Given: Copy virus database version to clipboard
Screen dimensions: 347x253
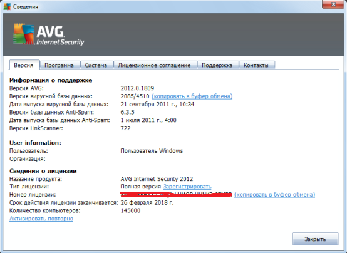Looking at the screenshot, I should [x=192, y=96].
